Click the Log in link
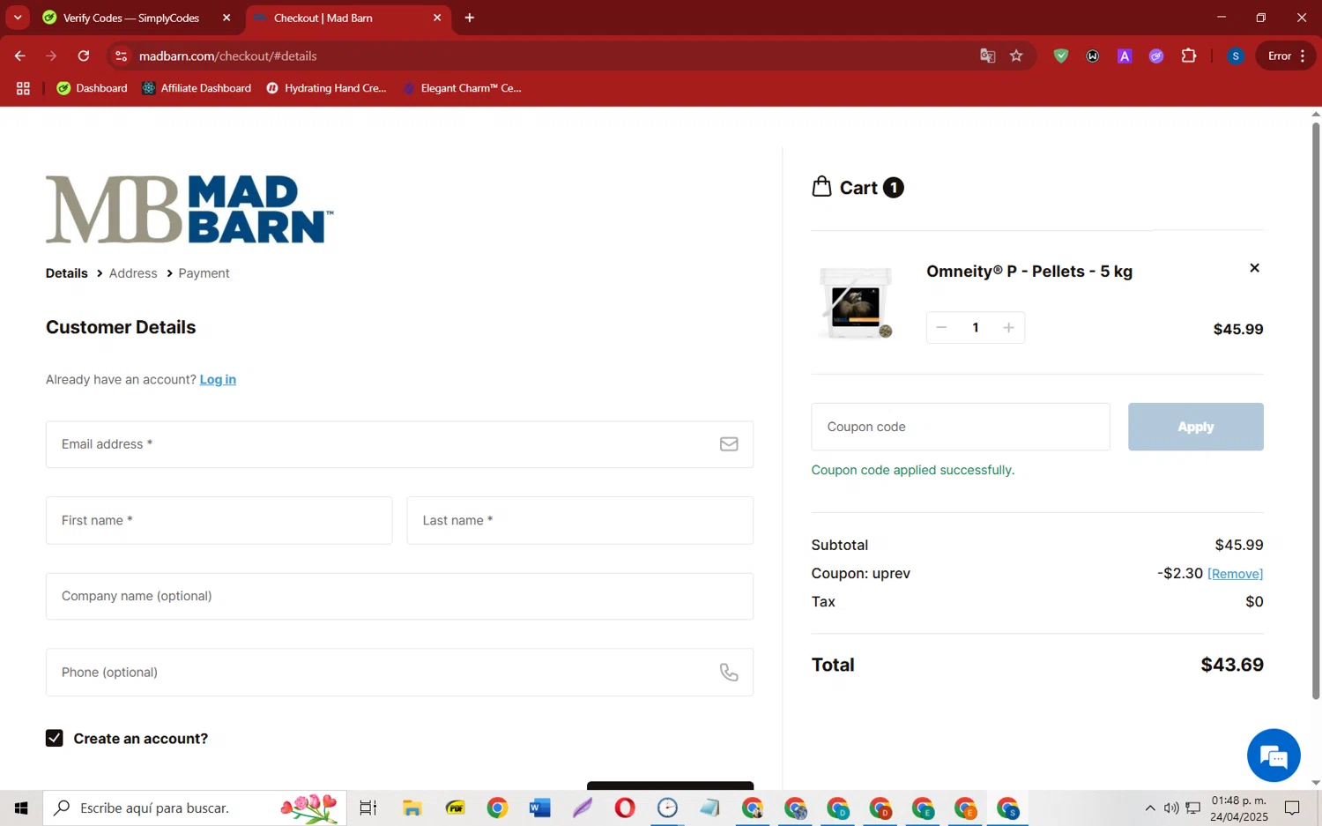Image resolution: width=1322 pixels, height=826 pixels. [x=218, y=380]
